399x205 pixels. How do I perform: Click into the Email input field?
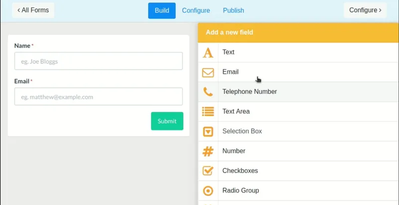(98, 96)
